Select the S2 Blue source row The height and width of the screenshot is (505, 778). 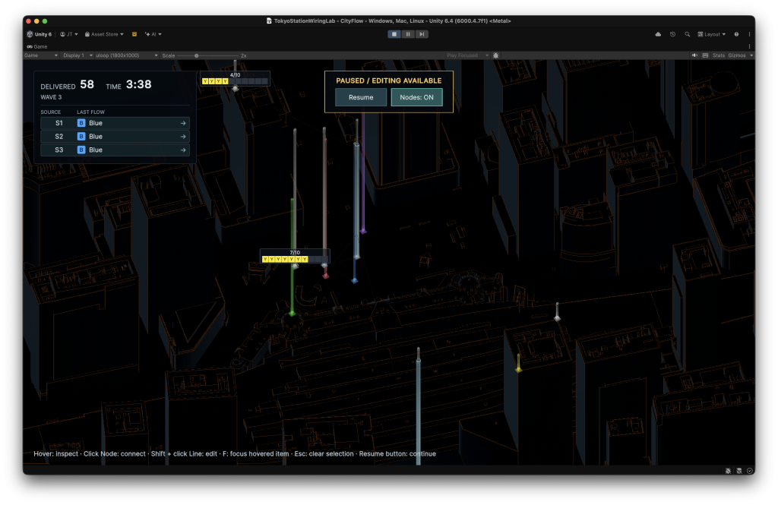click(115, 137)
